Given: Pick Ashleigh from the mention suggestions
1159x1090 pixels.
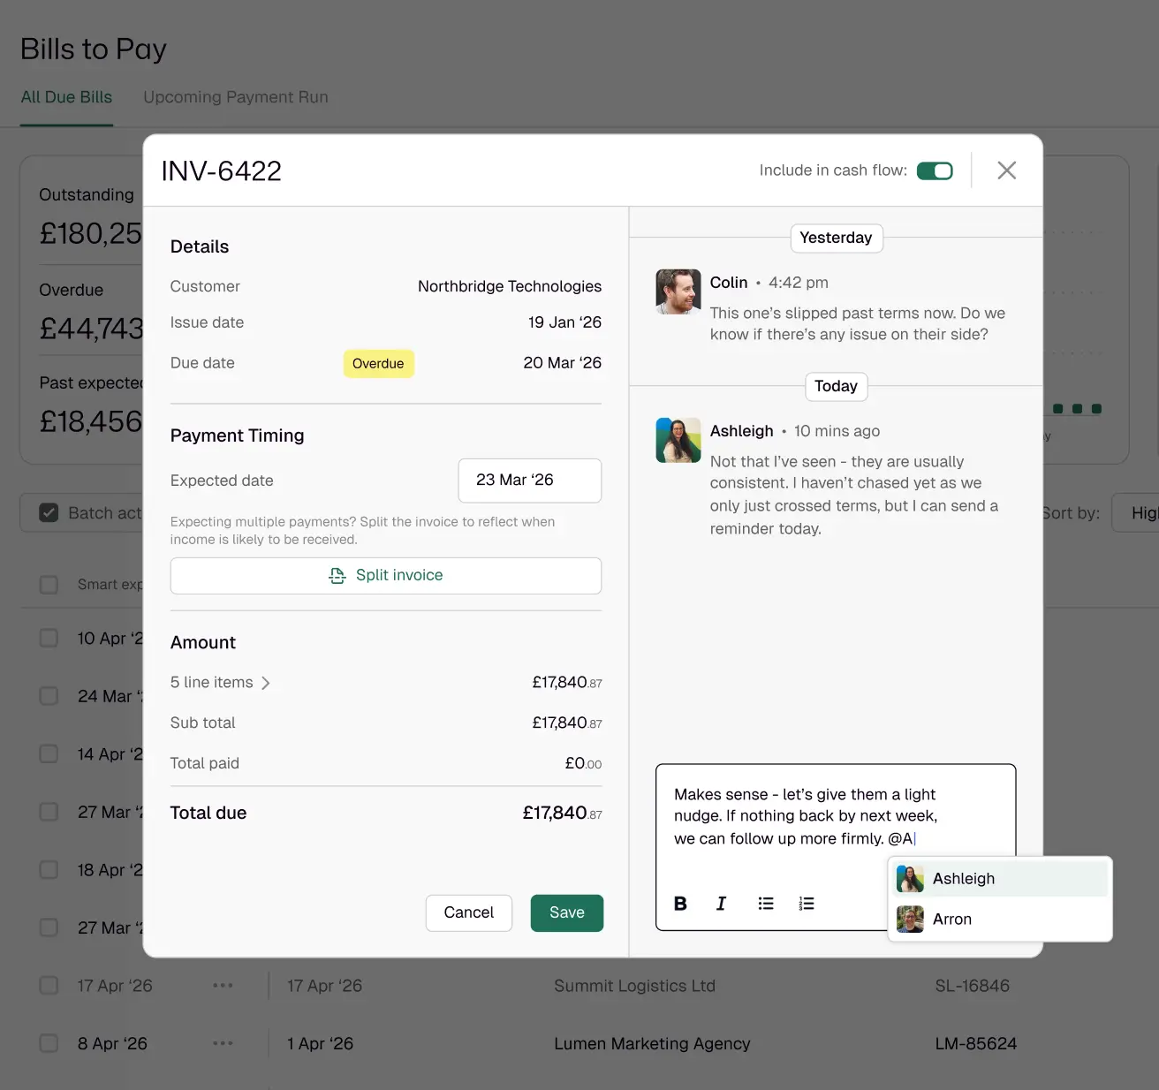Looking at the screenshot, I should pos(1000,879).
